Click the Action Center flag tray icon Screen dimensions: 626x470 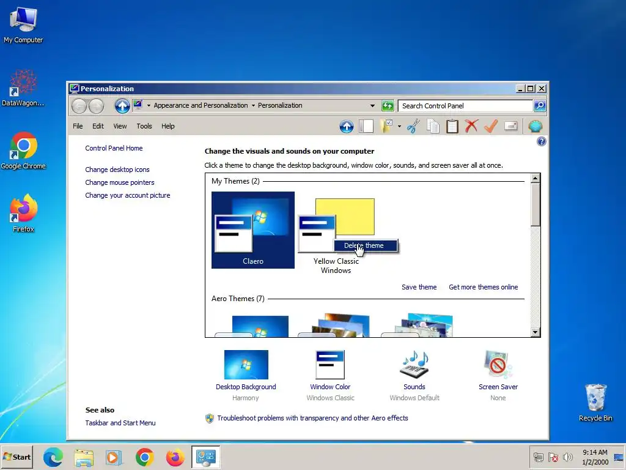tap(553, 457)
